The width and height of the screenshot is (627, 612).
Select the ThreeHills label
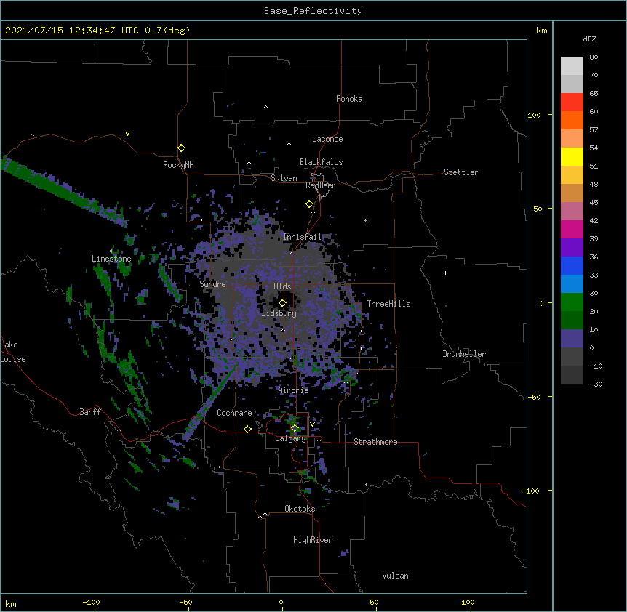(x=388, y=304)
